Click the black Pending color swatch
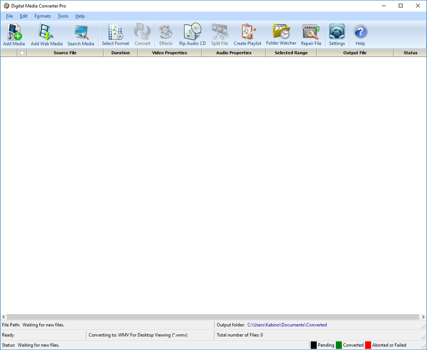Screen dimensions: 427x350 coord(314,345)
